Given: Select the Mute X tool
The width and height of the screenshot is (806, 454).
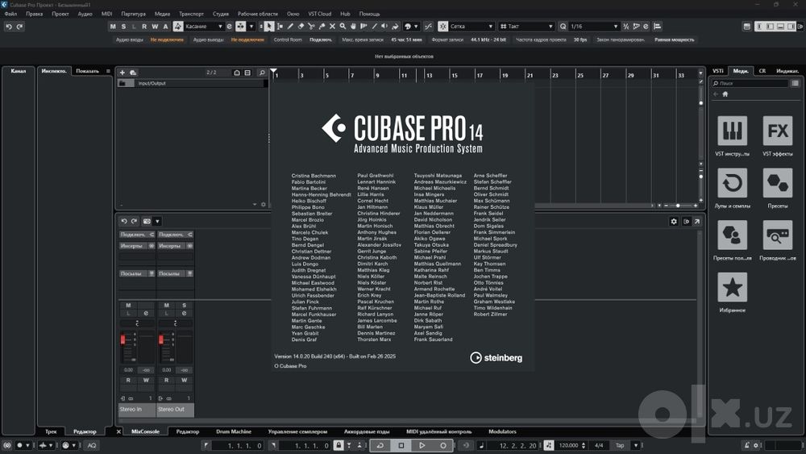Looking at the screenshot, I should click(332, 27).
